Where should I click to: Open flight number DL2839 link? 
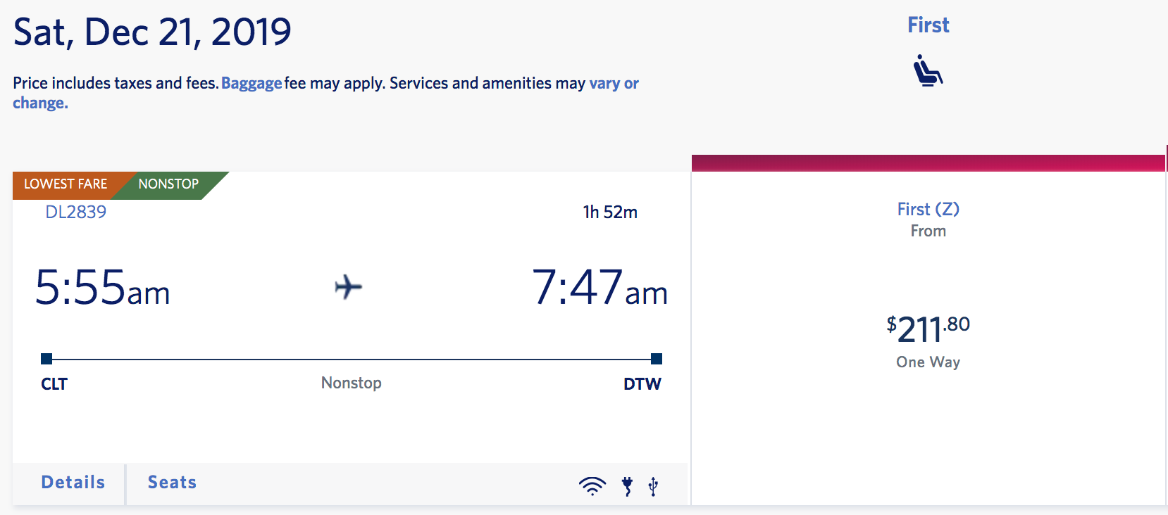pos(75,212)
